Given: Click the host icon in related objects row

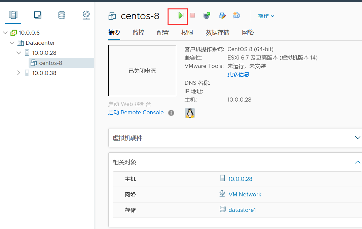Looking at the screenshot, I should click(x=223, y=178).
